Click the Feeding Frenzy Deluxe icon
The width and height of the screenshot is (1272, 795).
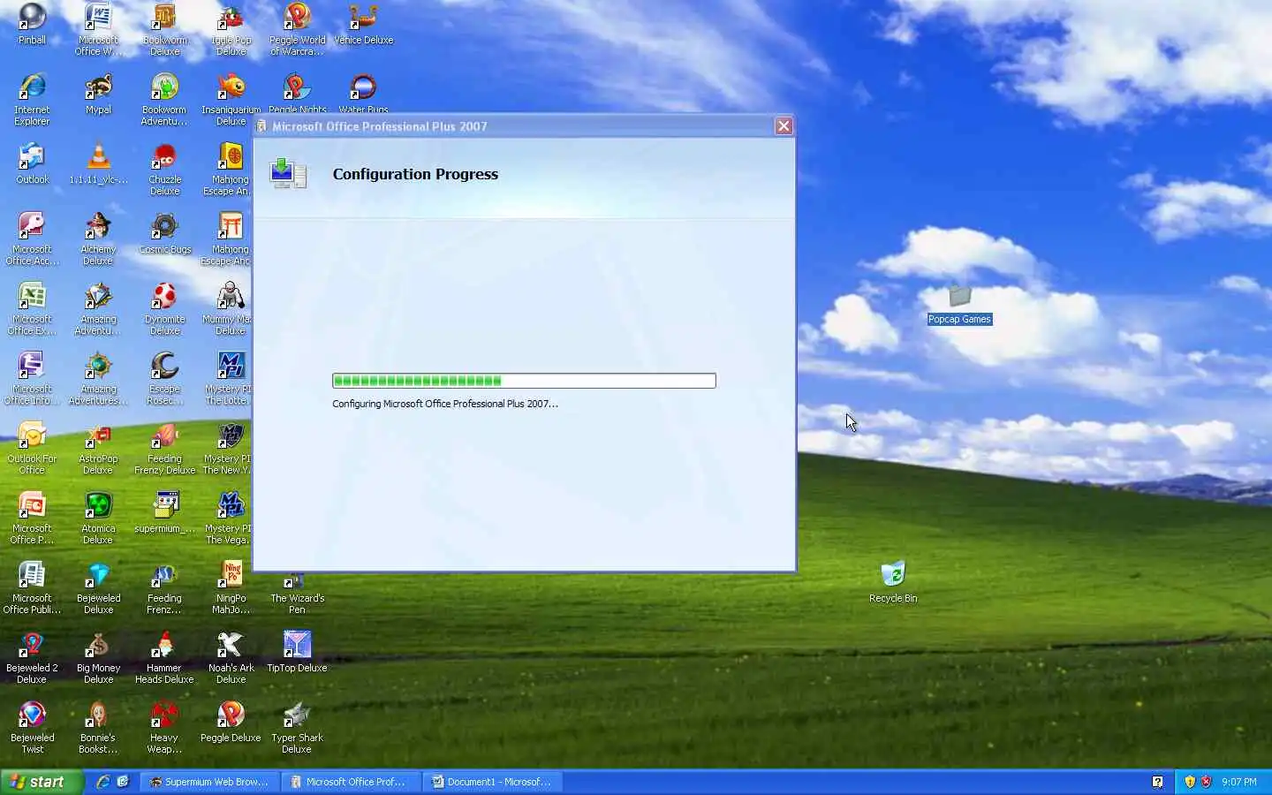(x=164, y=449)
